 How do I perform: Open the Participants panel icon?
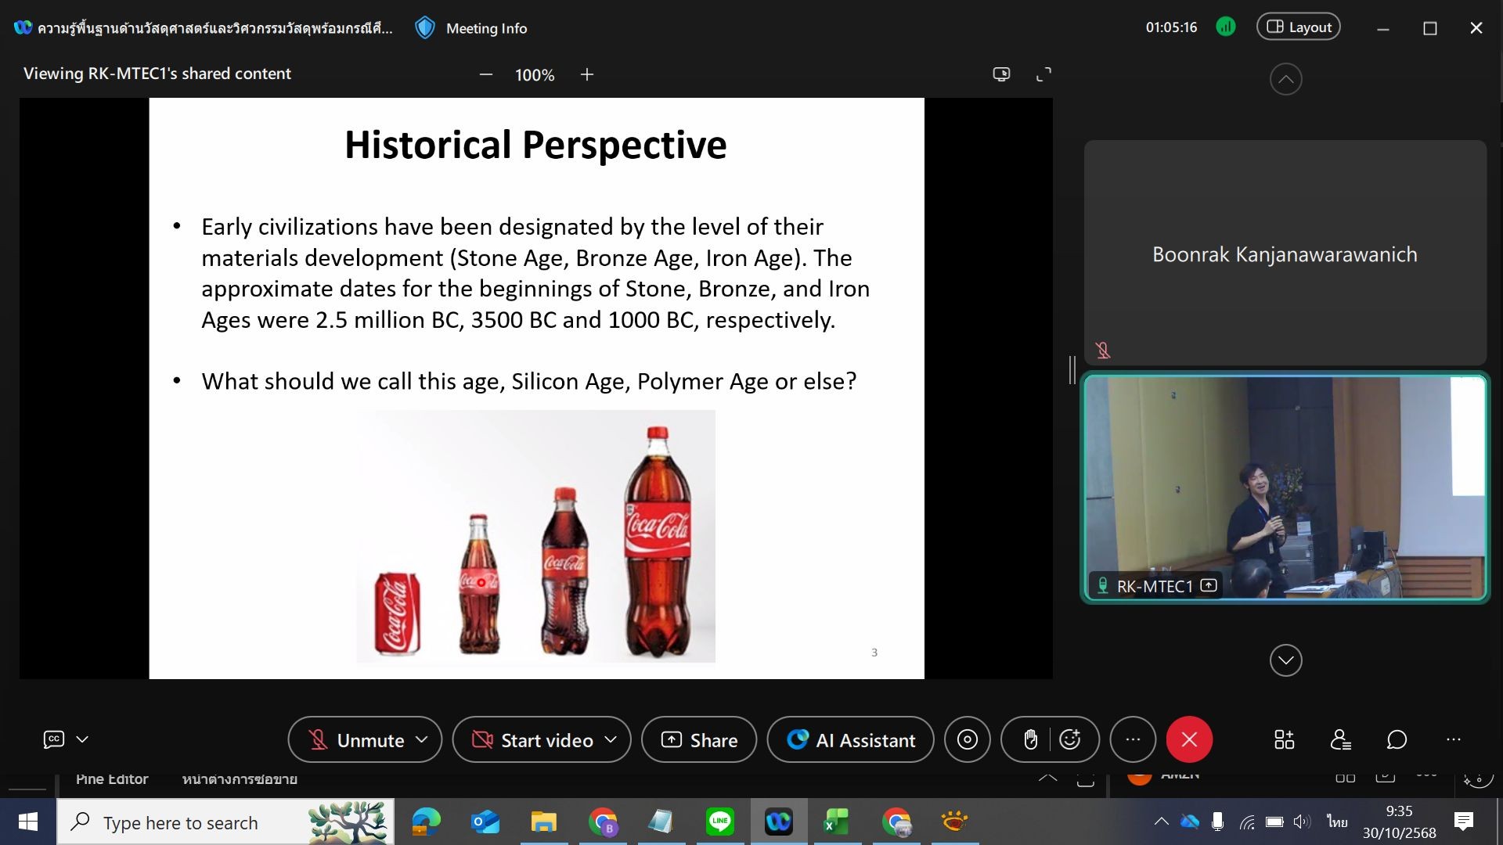coord(1340,739)
